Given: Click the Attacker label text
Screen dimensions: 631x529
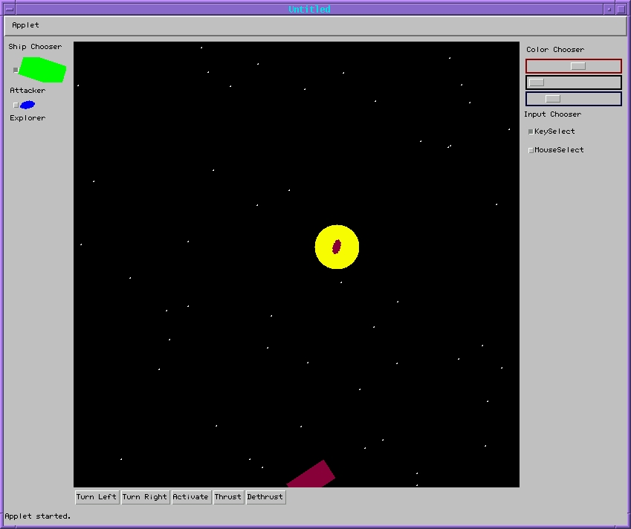Looking at the screenshot, I should [x=27, y=91].
